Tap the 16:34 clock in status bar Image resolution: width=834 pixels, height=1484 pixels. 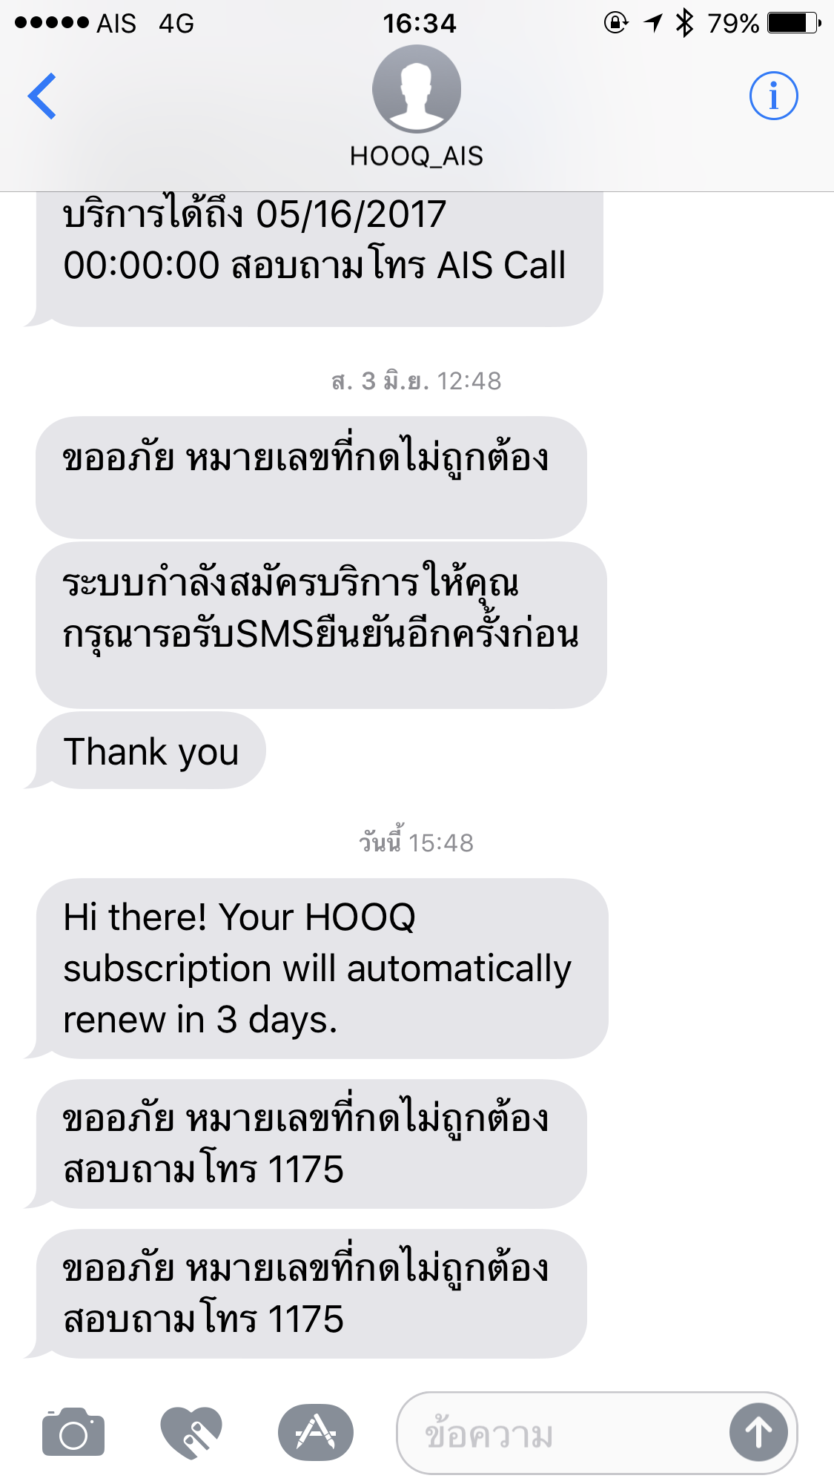pos(419,23)
